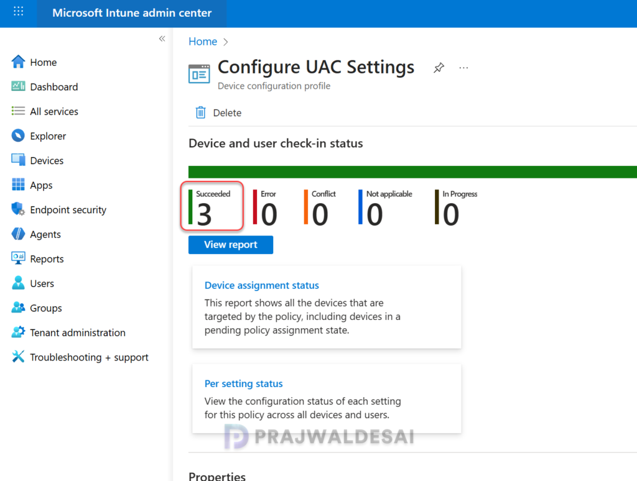The height and width of the screenshot is (481, 637).
Task: Click the Groups people icon
Action: 18,308
